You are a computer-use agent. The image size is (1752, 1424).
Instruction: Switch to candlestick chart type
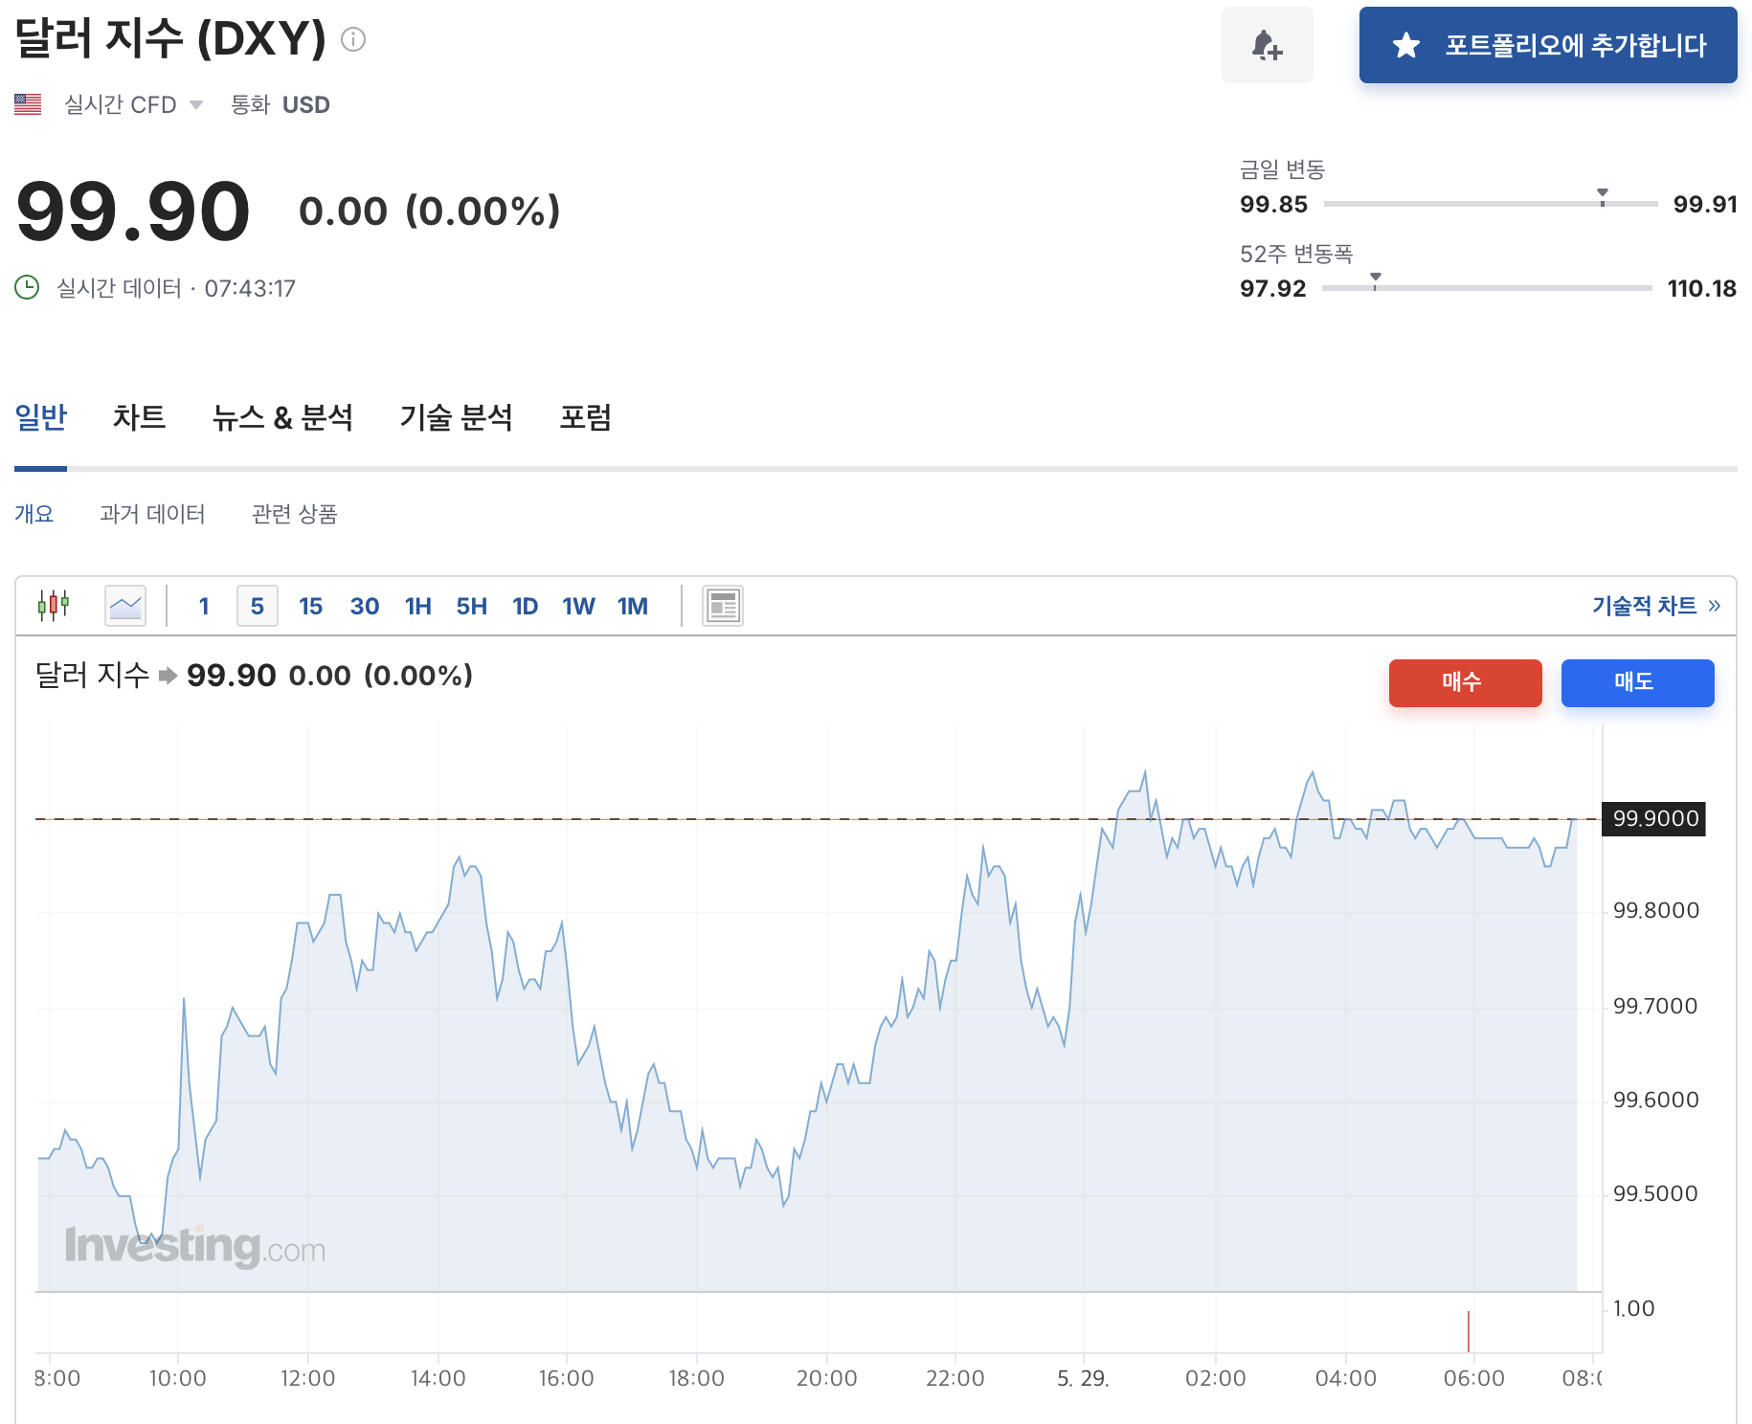click(54, 606)
